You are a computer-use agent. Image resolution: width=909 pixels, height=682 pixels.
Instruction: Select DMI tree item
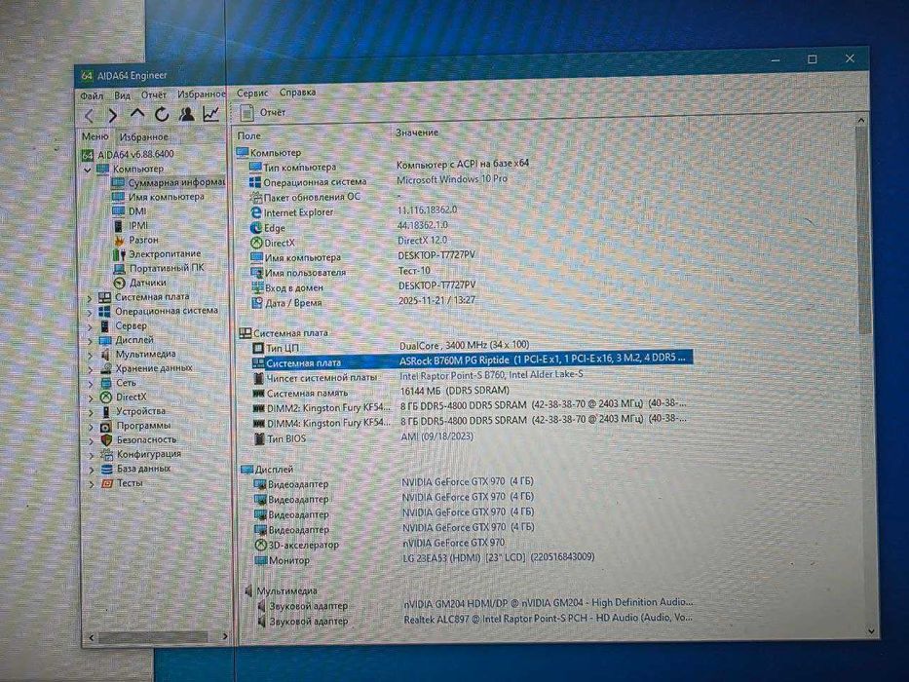coord(136,211)
